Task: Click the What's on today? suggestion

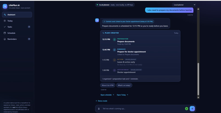Action: [x=124, y=85]
